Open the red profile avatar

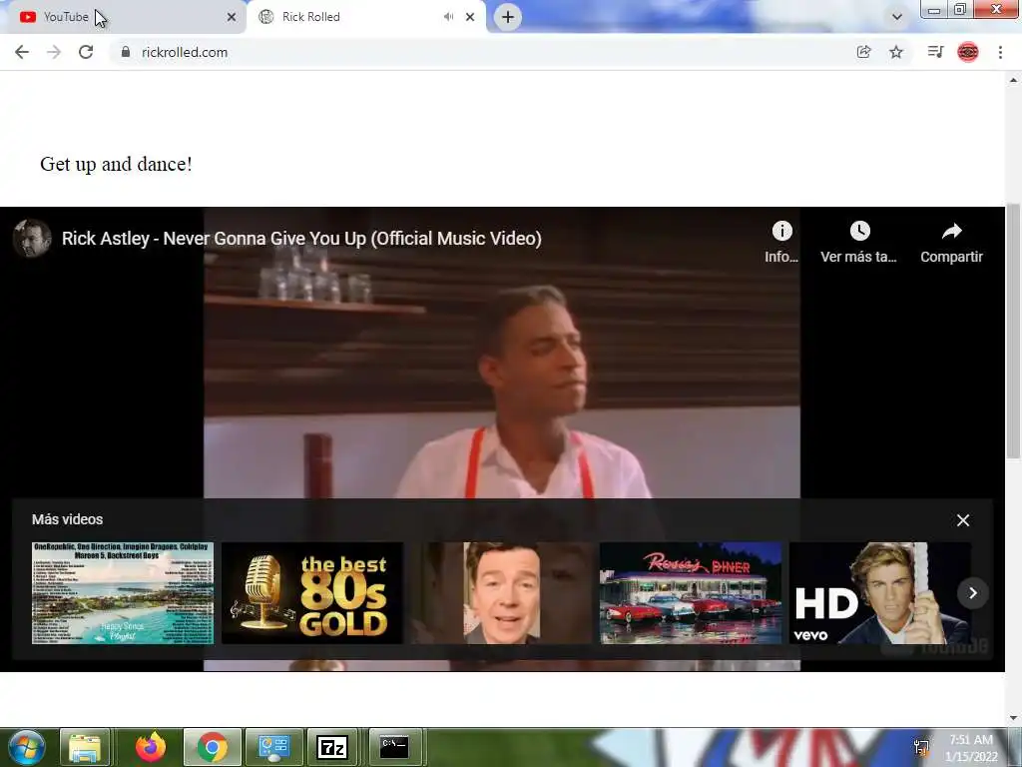tap(968, 52)
